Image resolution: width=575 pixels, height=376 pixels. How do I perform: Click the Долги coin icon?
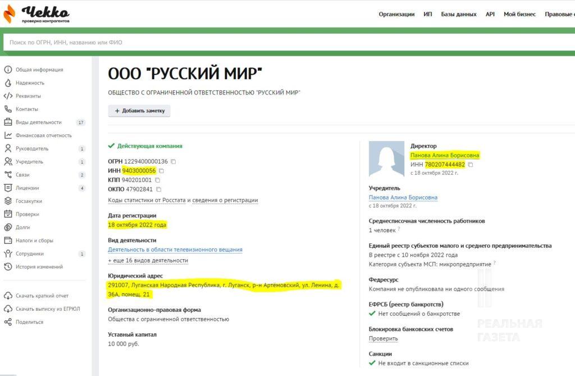pos(8,227)
